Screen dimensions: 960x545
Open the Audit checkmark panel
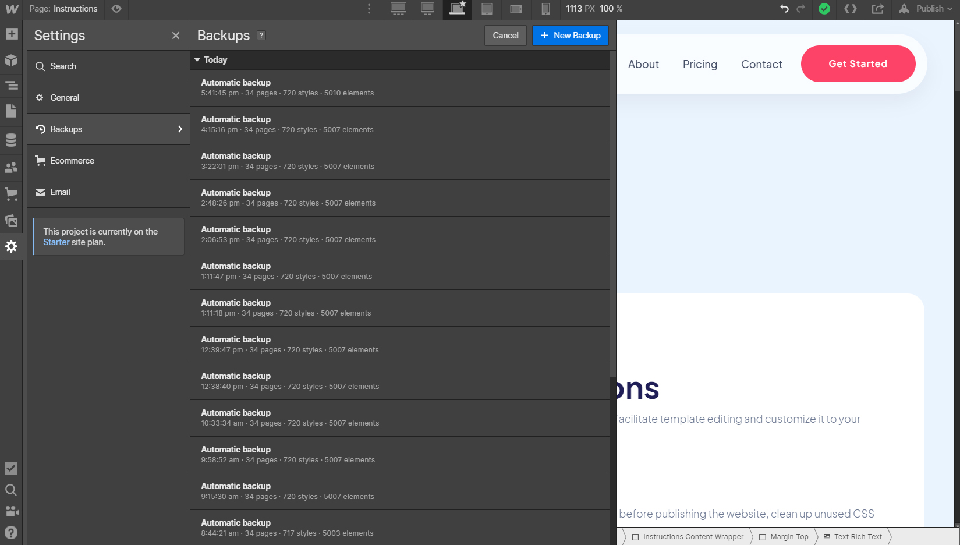[11, 468]
